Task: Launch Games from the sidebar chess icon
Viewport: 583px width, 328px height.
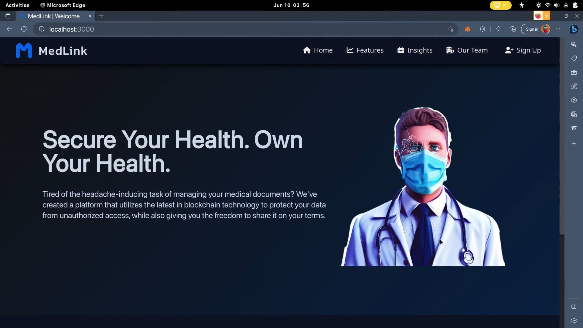Action: (574, 87)
